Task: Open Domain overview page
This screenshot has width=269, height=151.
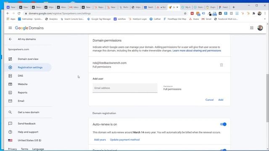Action: [x=28, y=59]
